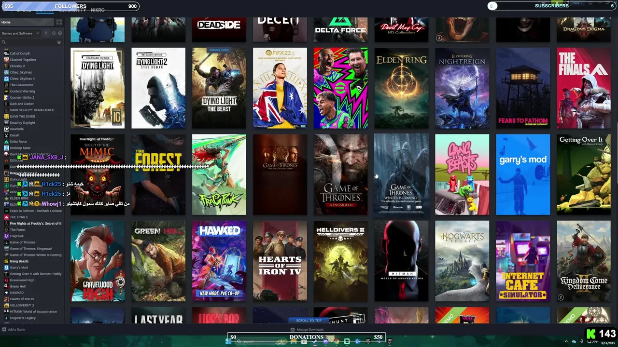
Task: Open the Hogwarts Legacy game cover
Action: coord(462,261)
